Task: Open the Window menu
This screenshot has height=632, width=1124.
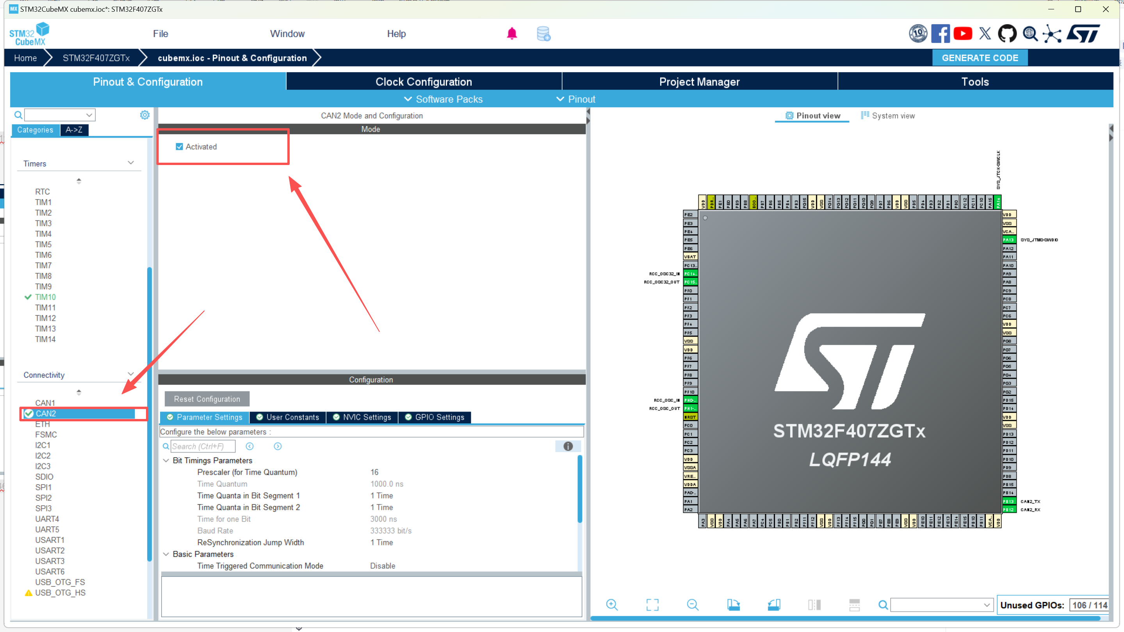Action: [x=287, y=34]
